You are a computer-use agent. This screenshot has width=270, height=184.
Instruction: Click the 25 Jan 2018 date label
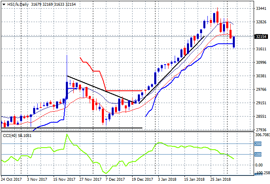pyautogui.click(x=220, y=180)
